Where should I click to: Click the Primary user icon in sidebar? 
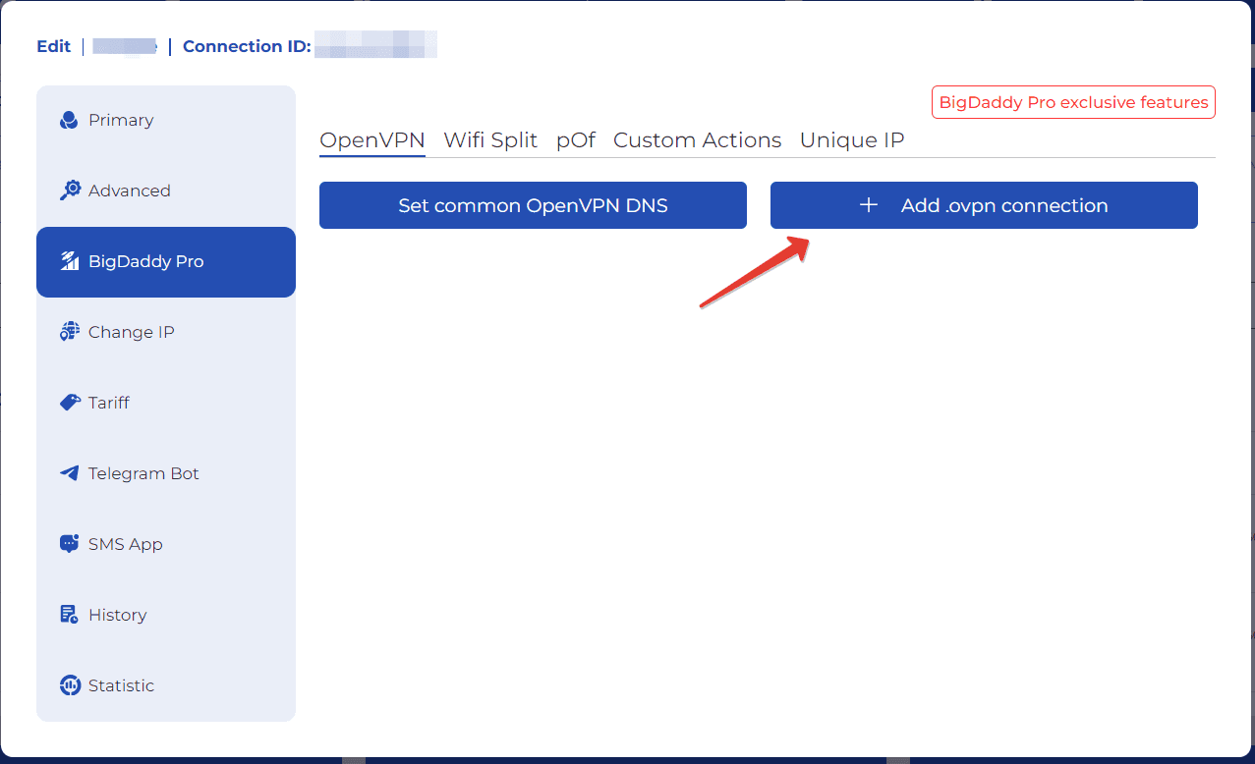click(69, 121)
